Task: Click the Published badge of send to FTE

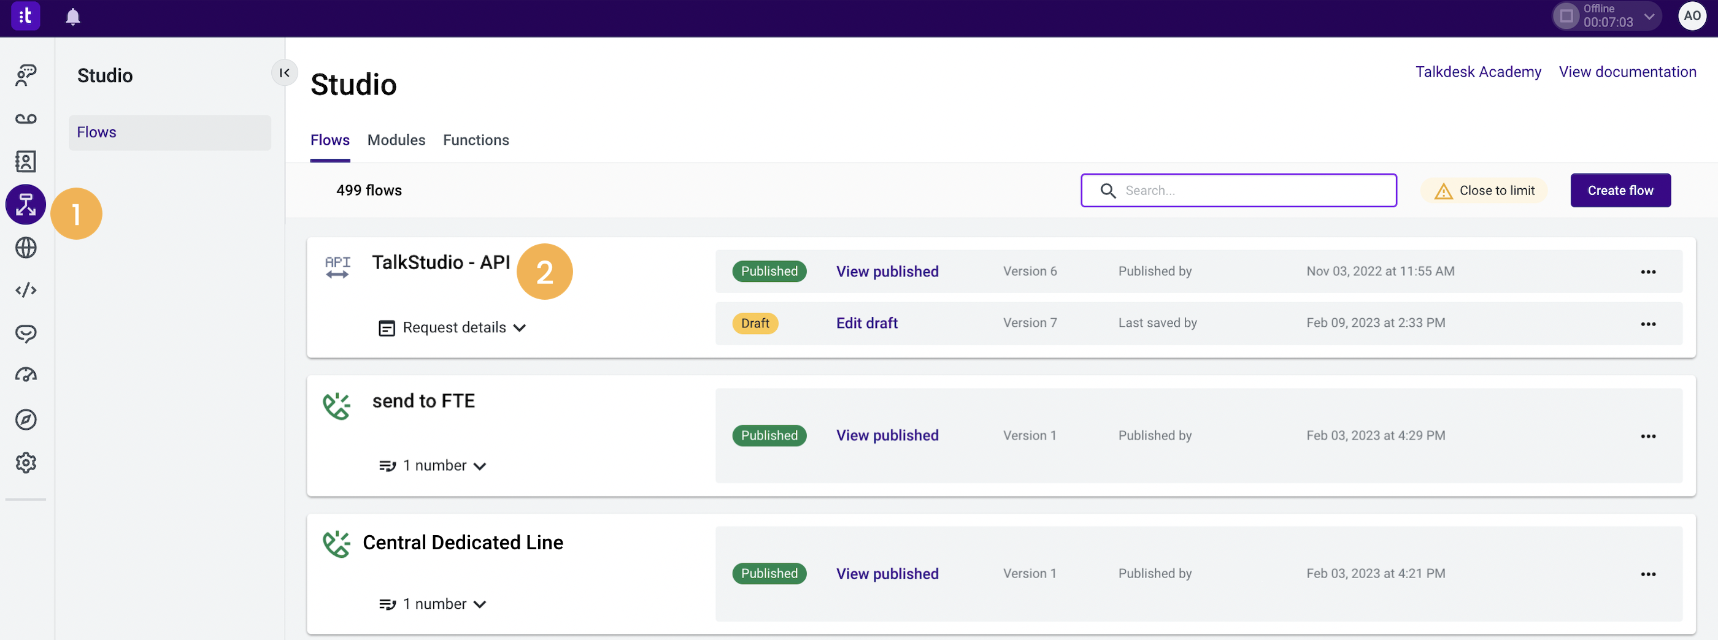Action: [769, 435]
